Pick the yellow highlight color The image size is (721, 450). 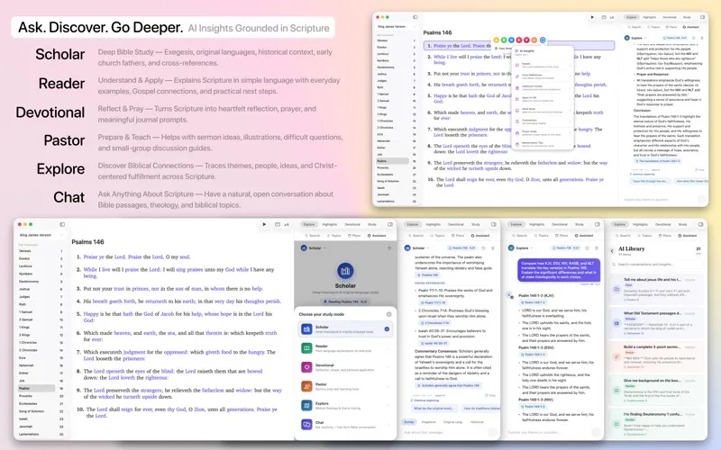(497, 40)
